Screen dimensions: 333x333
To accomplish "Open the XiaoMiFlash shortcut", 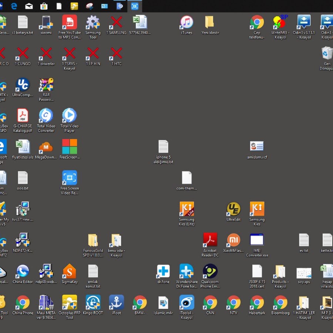I will 233,240.
